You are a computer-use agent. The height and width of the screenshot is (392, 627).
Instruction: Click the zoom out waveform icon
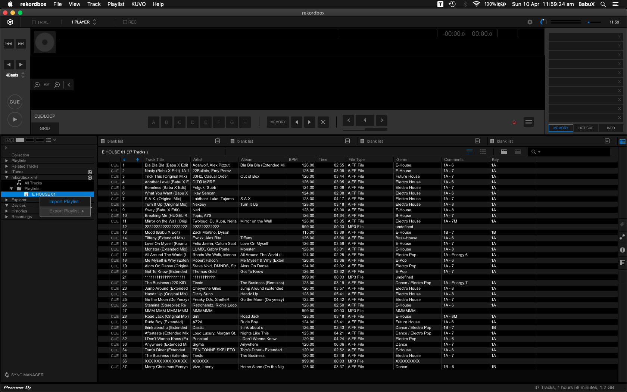point(57,85)
